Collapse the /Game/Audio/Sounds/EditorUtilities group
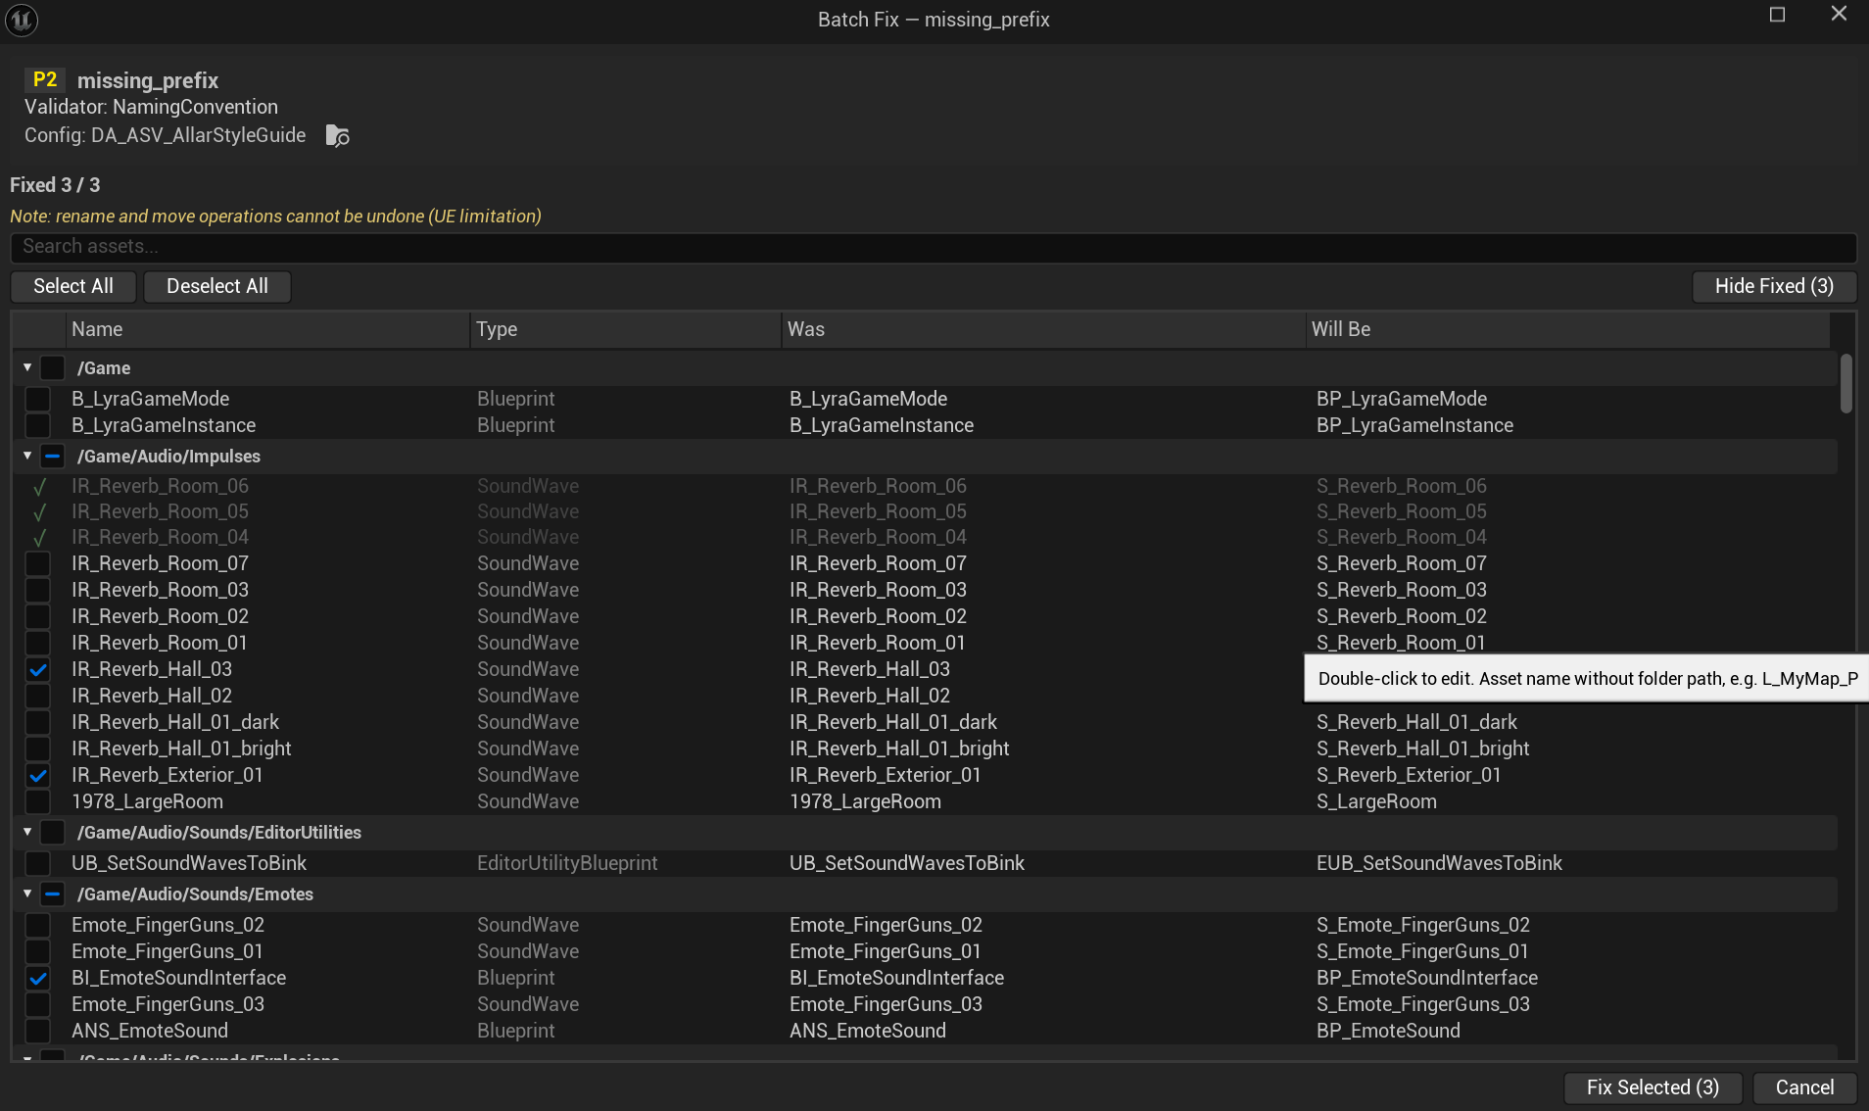The width and height of the screenshot is (1869, 1111). coord(27,832)
